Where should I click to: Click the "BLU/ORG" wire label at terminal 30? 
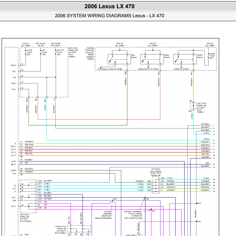(x=29, y=169)
